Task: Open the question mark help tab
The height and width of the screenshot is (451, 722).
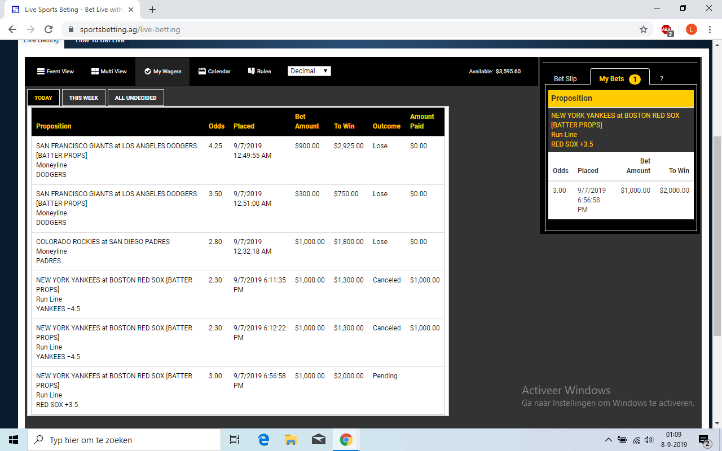Action: coord(662,79)
